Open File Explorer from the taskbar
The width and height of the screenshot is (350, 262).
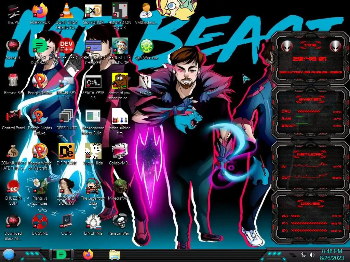(x=115, y=255)
